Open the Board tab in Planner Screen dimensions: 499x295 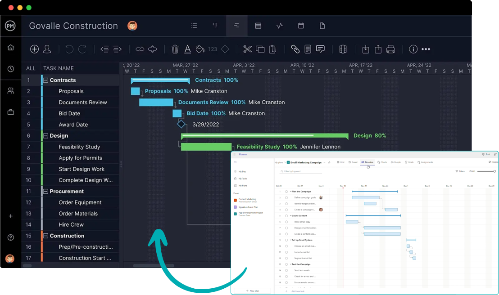click(x=353, y=162)
